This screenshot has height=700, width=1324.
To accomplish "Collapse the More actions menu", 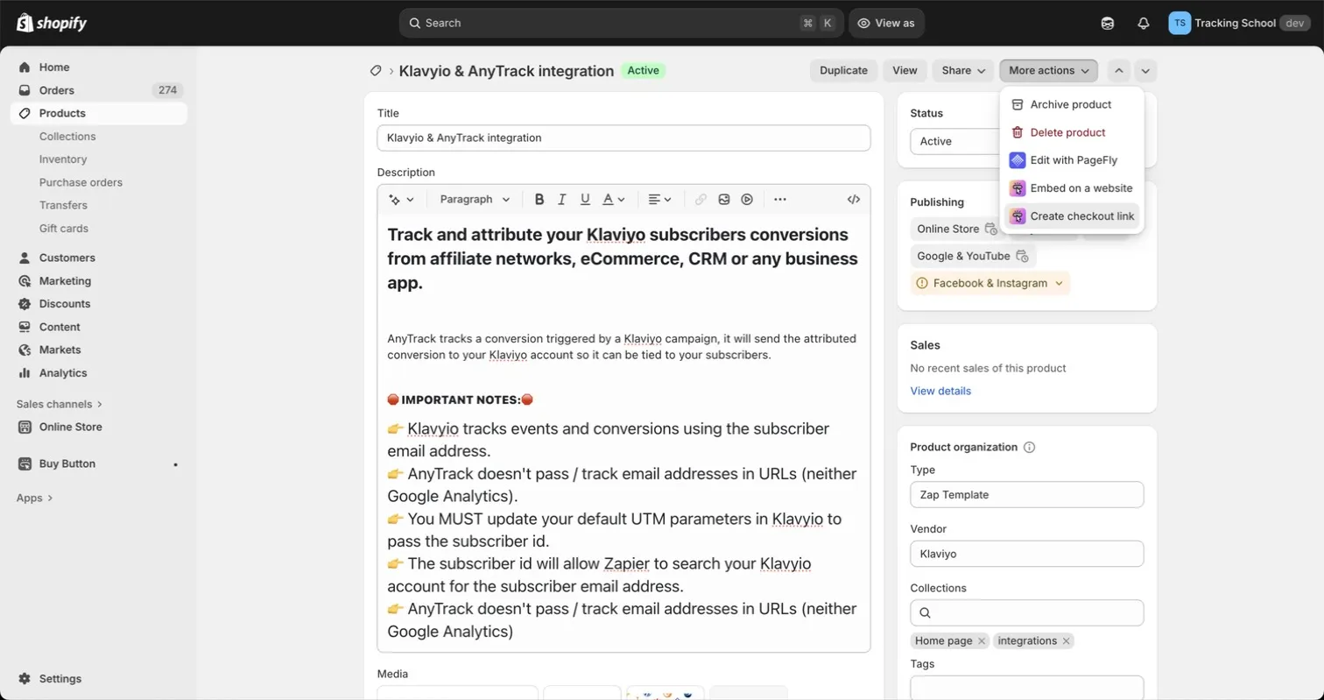I will pos(1048,70).
